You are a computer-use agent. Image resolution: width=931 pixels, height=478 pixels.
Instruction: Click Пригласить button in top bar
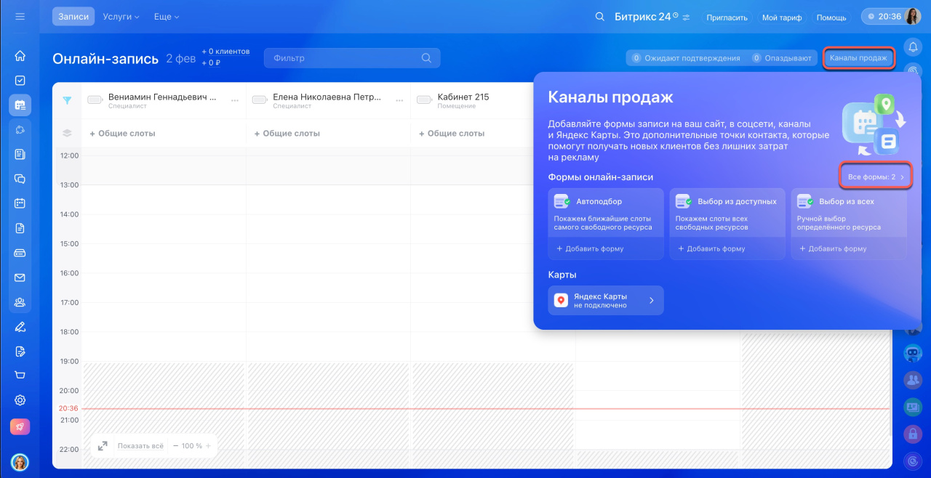click(x=727, y=17)
